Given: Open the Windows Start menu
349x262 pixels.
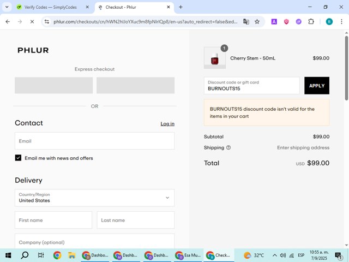Looking at the screenshot, I should (8, 255).
